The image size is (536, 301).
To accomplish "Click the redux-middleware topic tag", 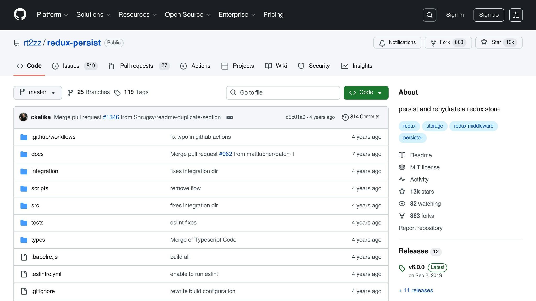I will pyautogui.click(x=473, y=126).
